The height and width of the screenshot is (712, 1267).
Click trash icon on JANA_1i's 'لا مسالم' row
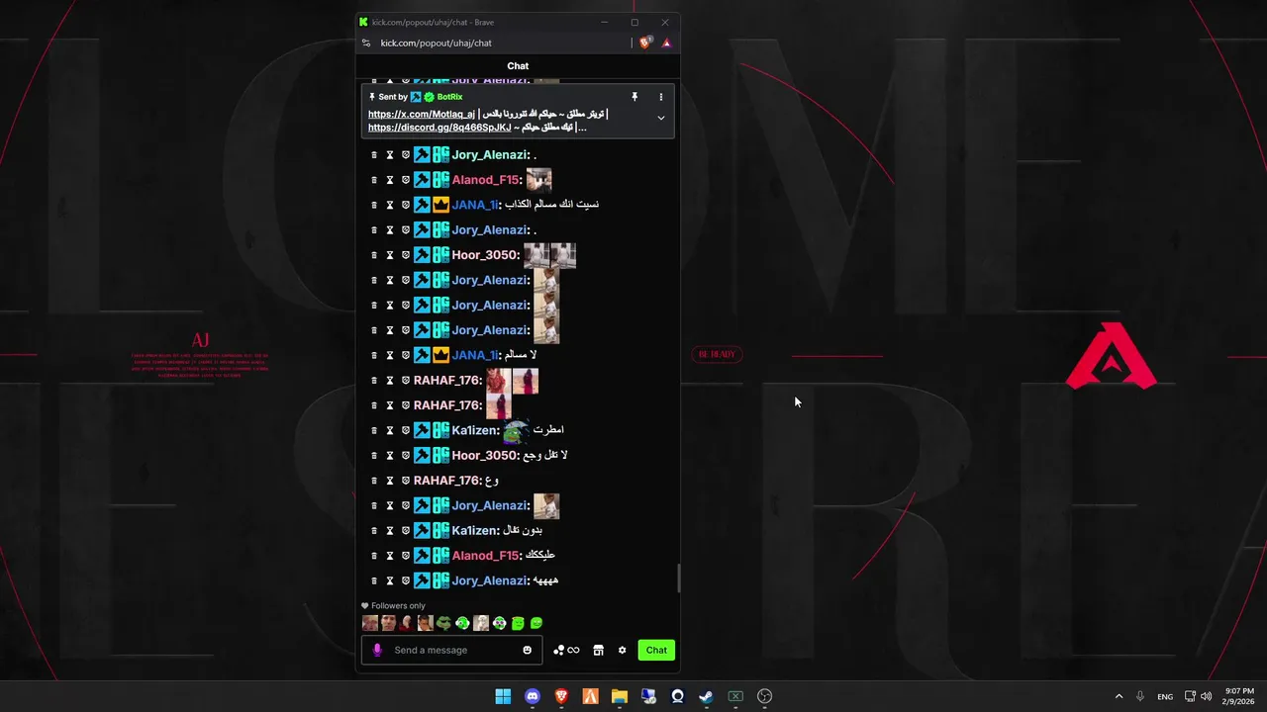click(374, 355)
